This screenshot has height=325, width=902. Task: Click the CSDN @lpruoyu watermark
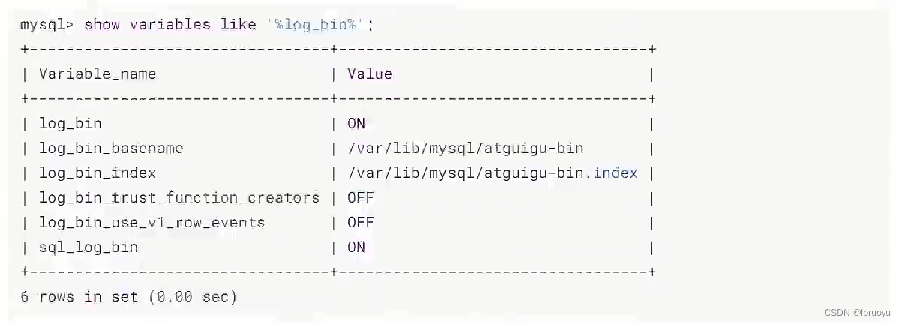click(857, 312)
